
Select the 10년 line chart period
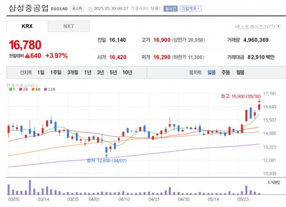point(127,73)
